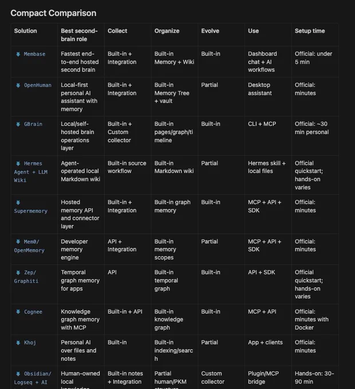355x389 pixels.
Task: Click the icon beside Obsidian/
Action: 18,374
